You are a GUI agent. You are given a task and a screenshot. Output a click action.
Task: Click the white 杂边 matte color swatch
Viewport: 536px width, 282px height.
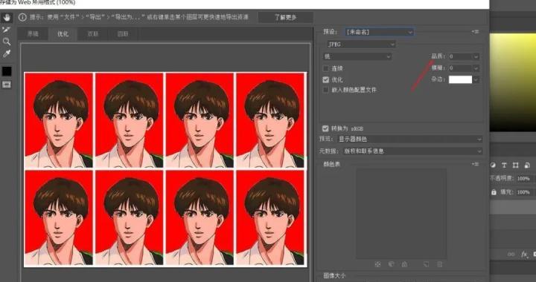point(460,79)
